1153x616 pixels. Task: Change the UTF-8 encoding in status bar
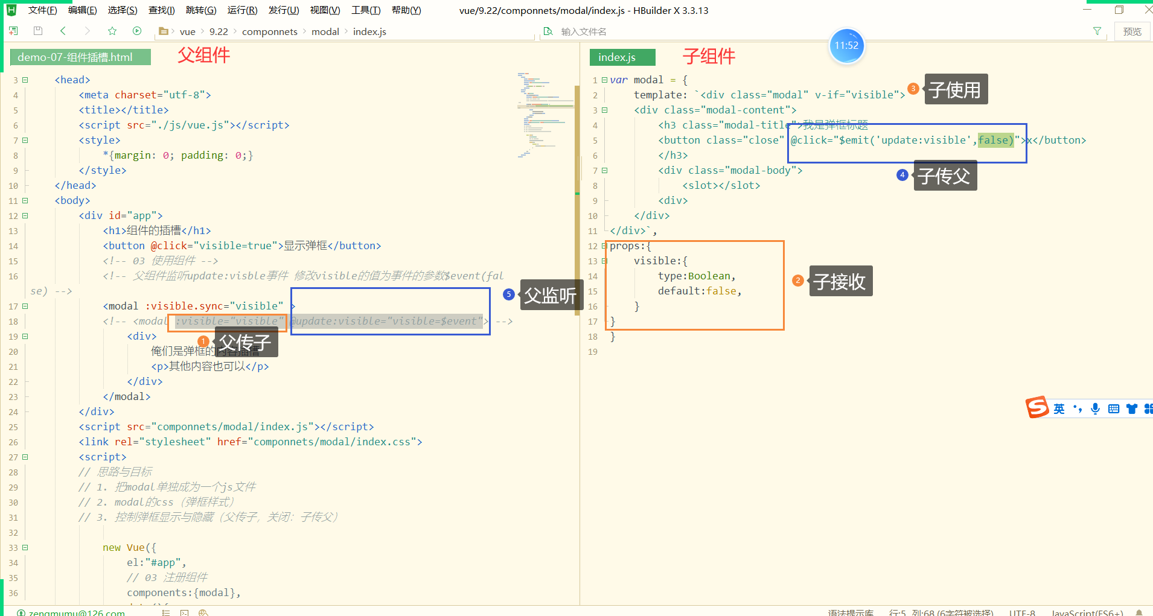(x=1022, y=612)
